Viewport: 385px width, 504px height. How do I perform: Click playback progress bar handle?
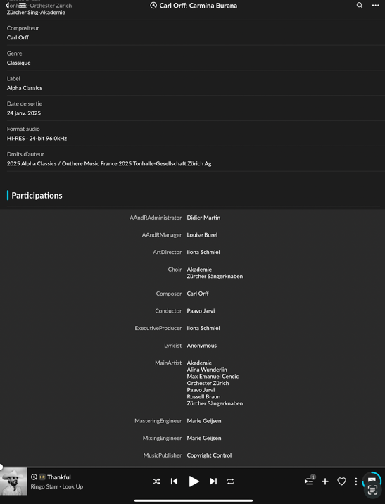(x=1, y=467)
